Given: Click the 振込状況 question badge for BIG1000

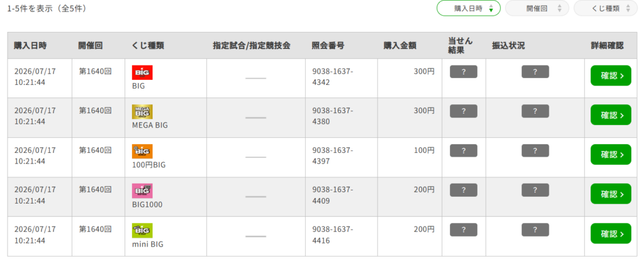Looking at the screenshot, I should click(535, 190).
